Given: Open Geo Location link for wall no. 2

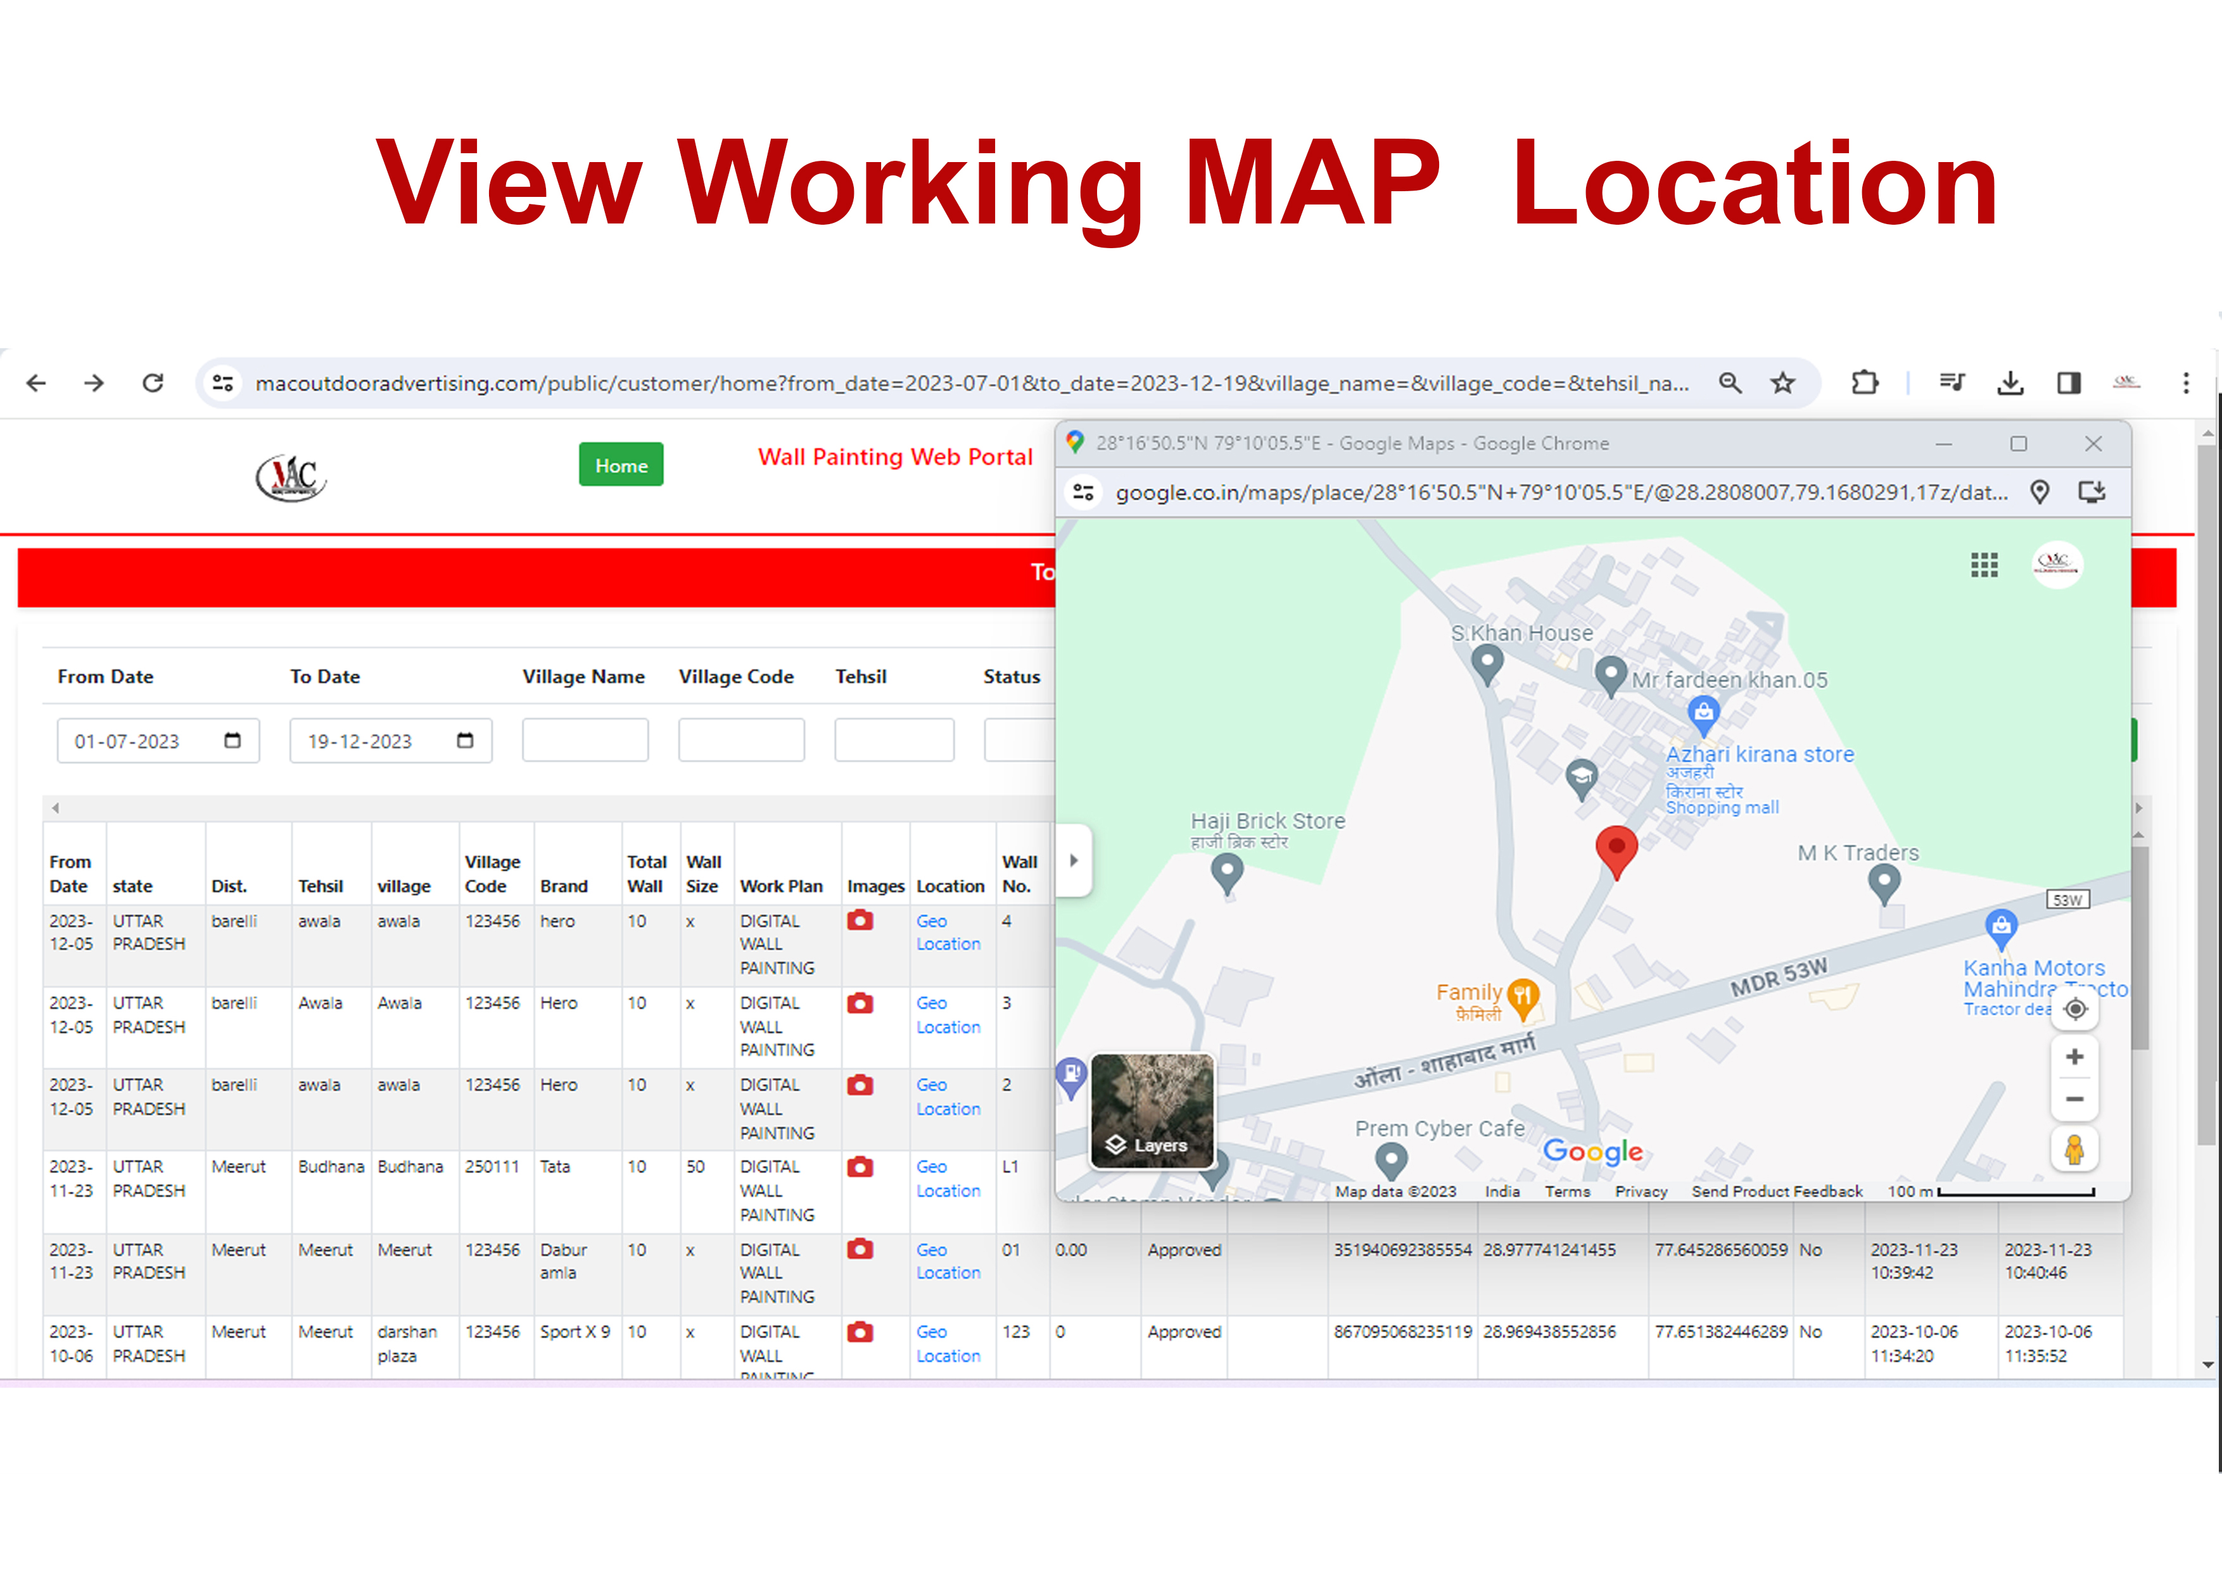Looking at the screenshot, I should 948,1097.
